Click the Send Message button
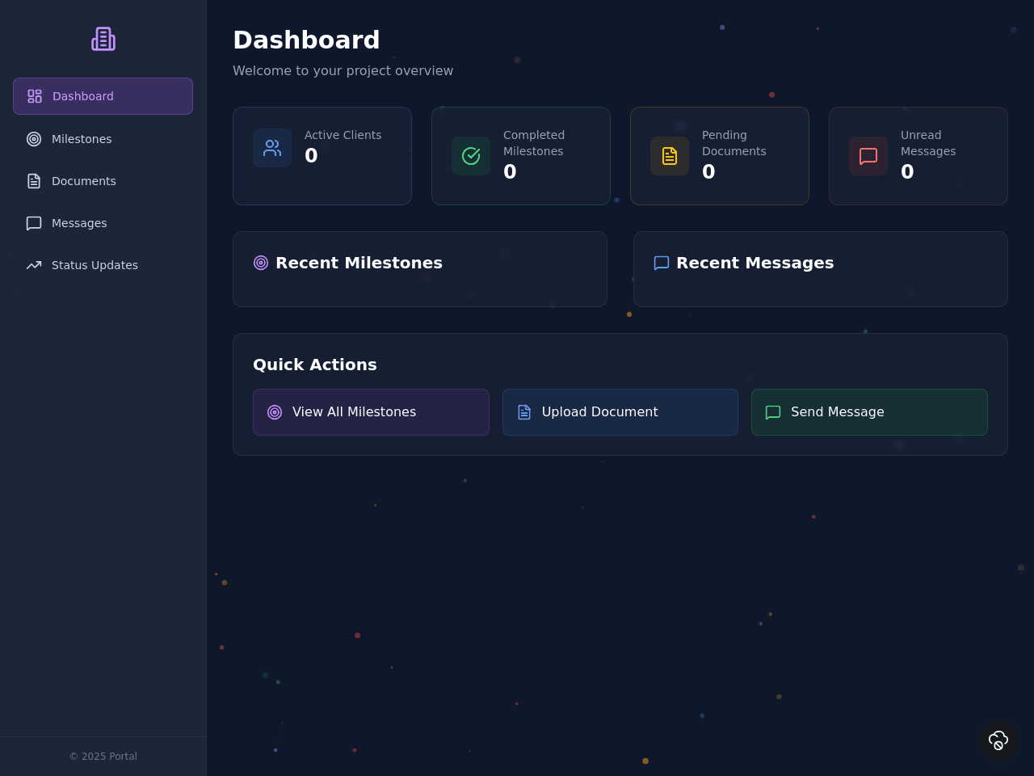The height and width of the screenshot is (776, 1034). [x=869, y=412]
